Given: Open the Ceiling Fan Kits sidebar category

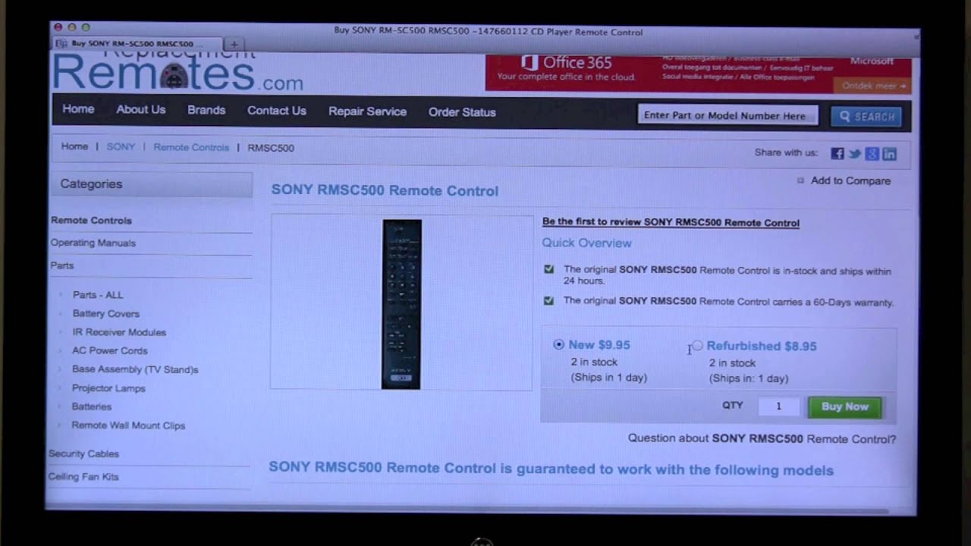Looking at the screenshot, I should pyautogui.click(x=83, y=477).
